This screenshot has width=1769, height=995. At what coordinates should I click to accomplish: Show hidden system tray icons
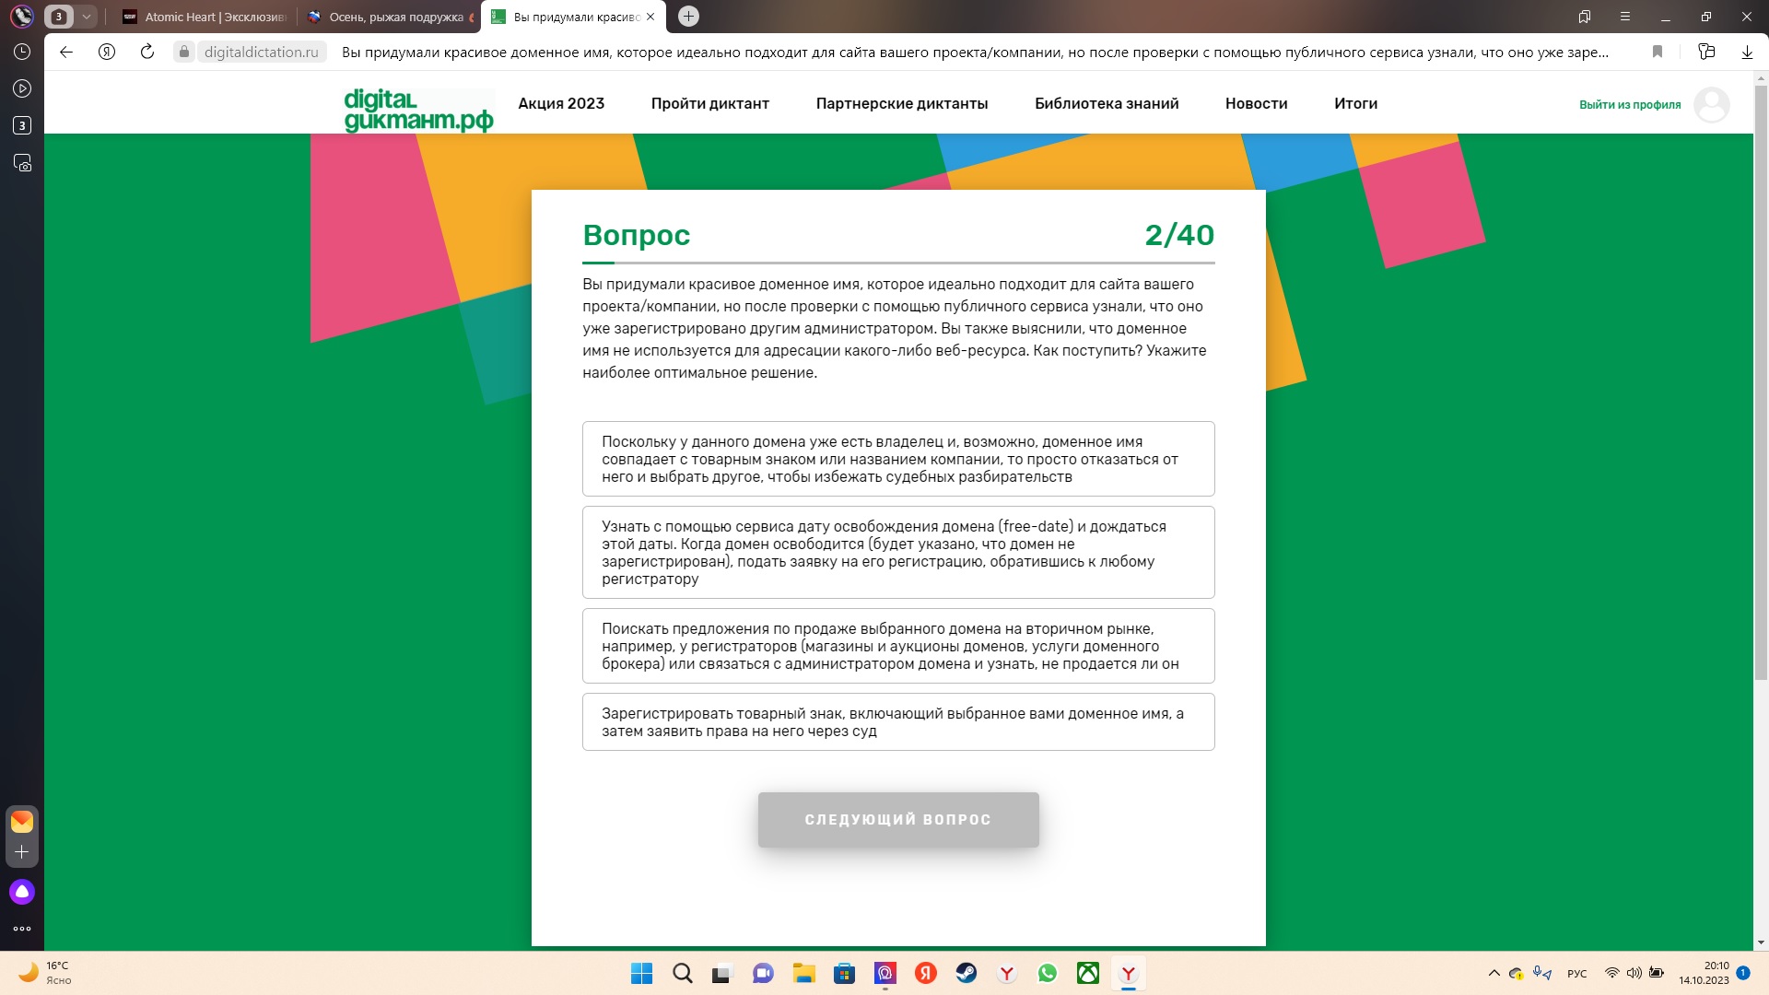coord(1494,973)
